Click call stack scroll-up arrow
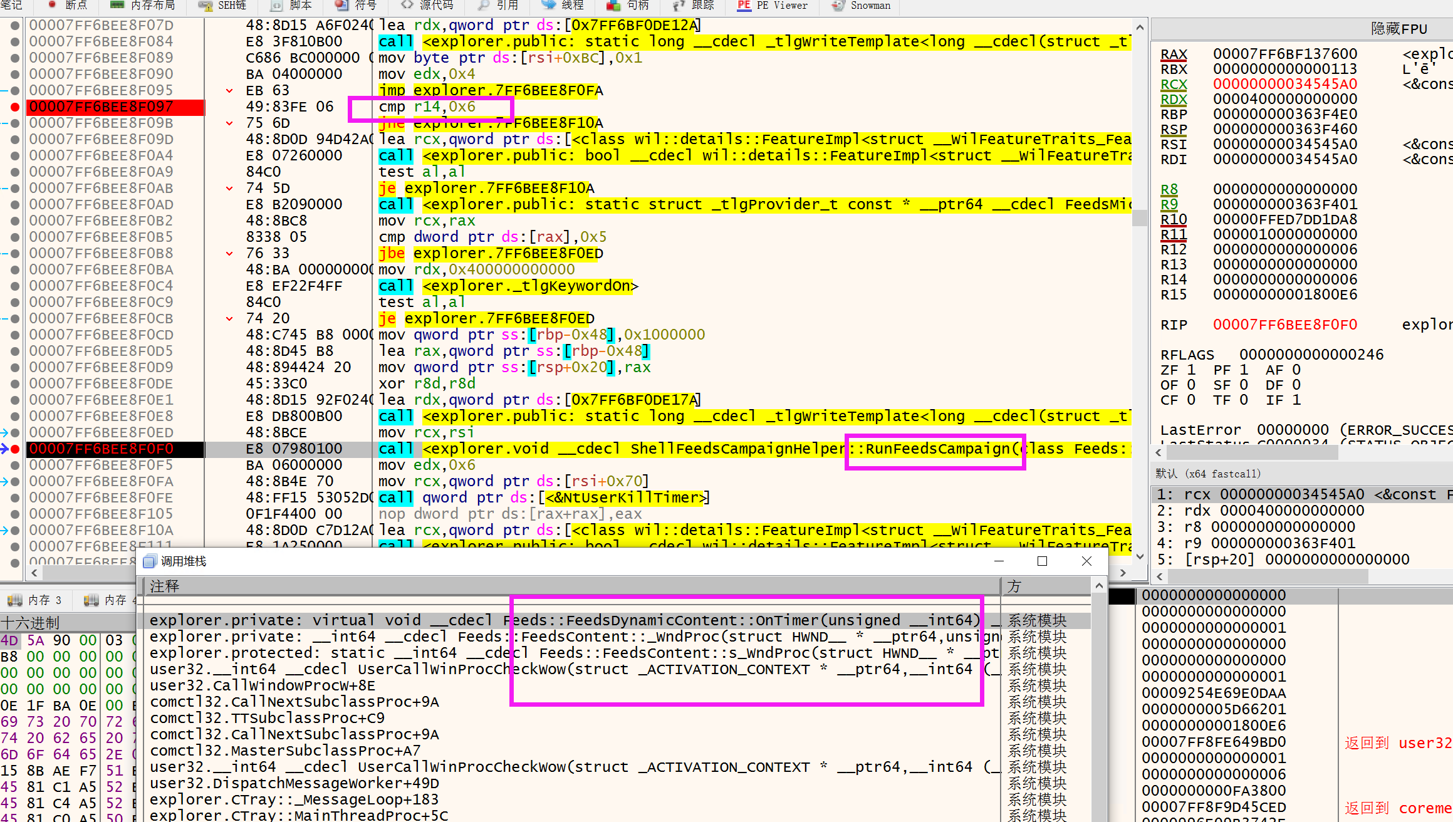This screenshot has width=1453, height=822. (1099, 586)
